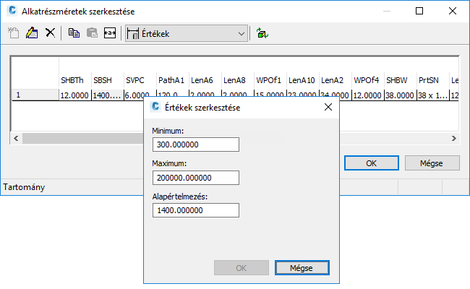Open the Értékek dropdown
The width and height of the screenshot is (470, 289).
tap(187, 33)
